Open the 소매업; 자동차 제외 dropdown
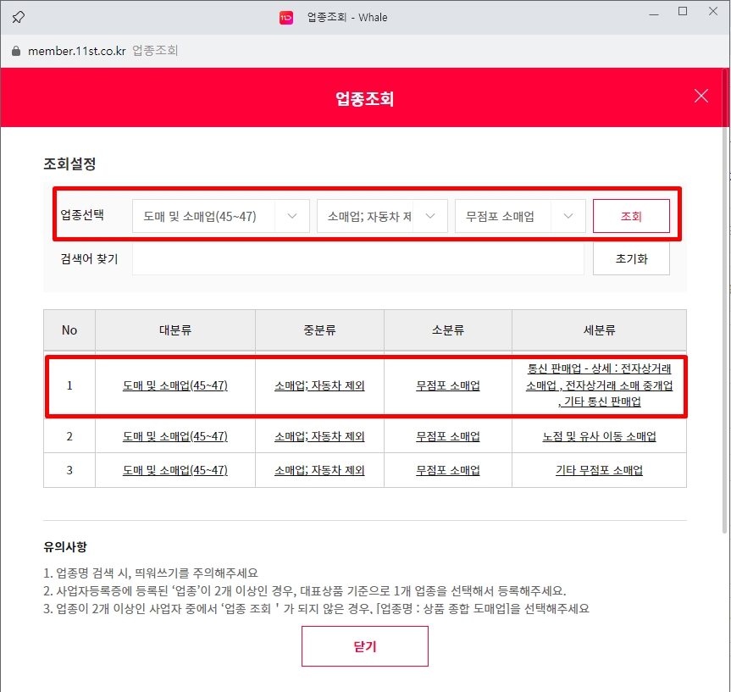Image resolution: width=731 pixels, height=692 pixels. 382,216
